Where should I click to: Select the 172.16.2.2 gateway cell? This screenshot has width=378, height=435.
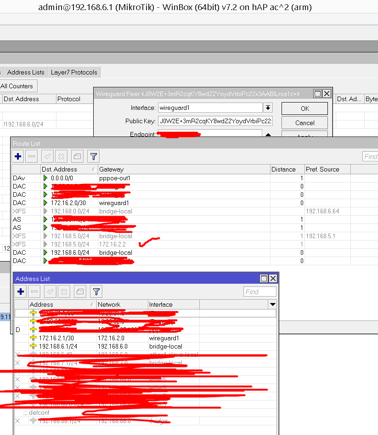112,244
